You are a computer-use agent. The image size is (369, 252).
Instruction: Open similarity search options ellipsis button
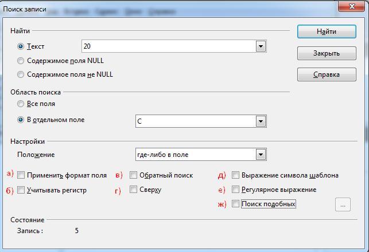pos(343,204)
